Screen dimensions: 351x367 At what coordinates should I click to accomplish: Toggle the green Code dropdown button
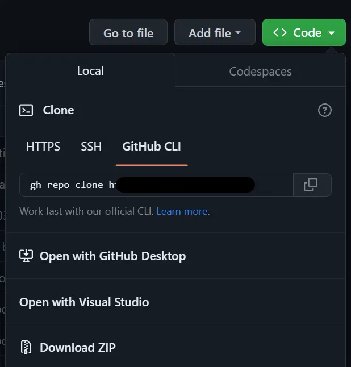304,32
